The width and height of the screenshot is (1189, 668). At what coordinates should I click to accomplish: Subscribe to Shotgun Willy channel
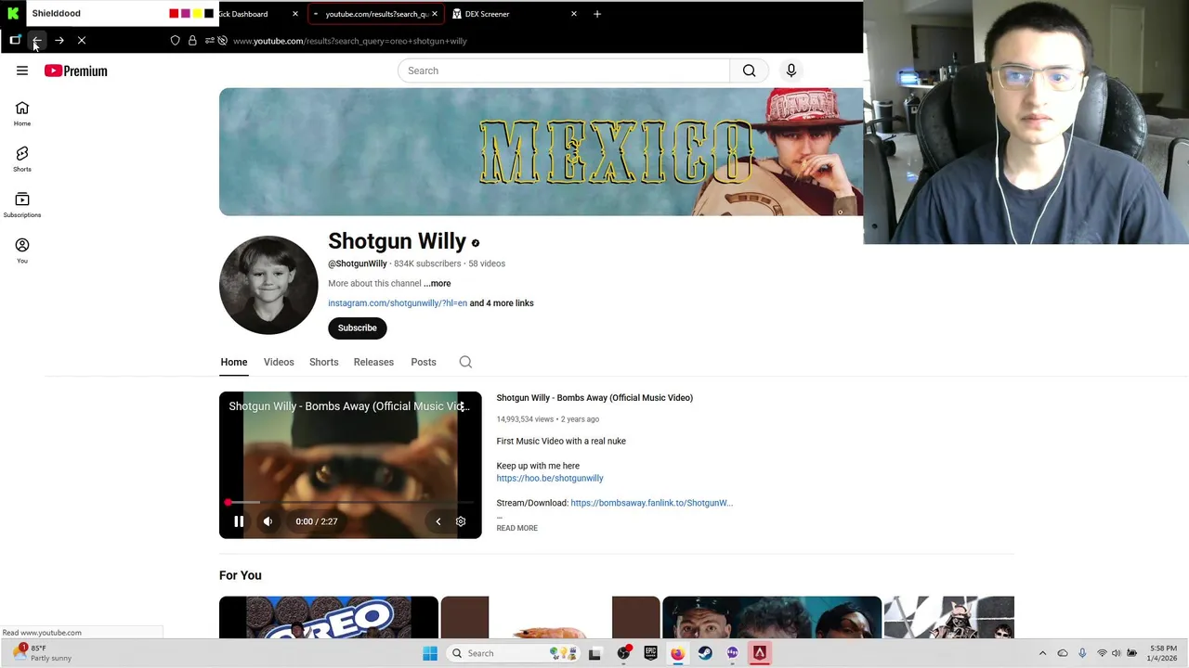[358, 328]
